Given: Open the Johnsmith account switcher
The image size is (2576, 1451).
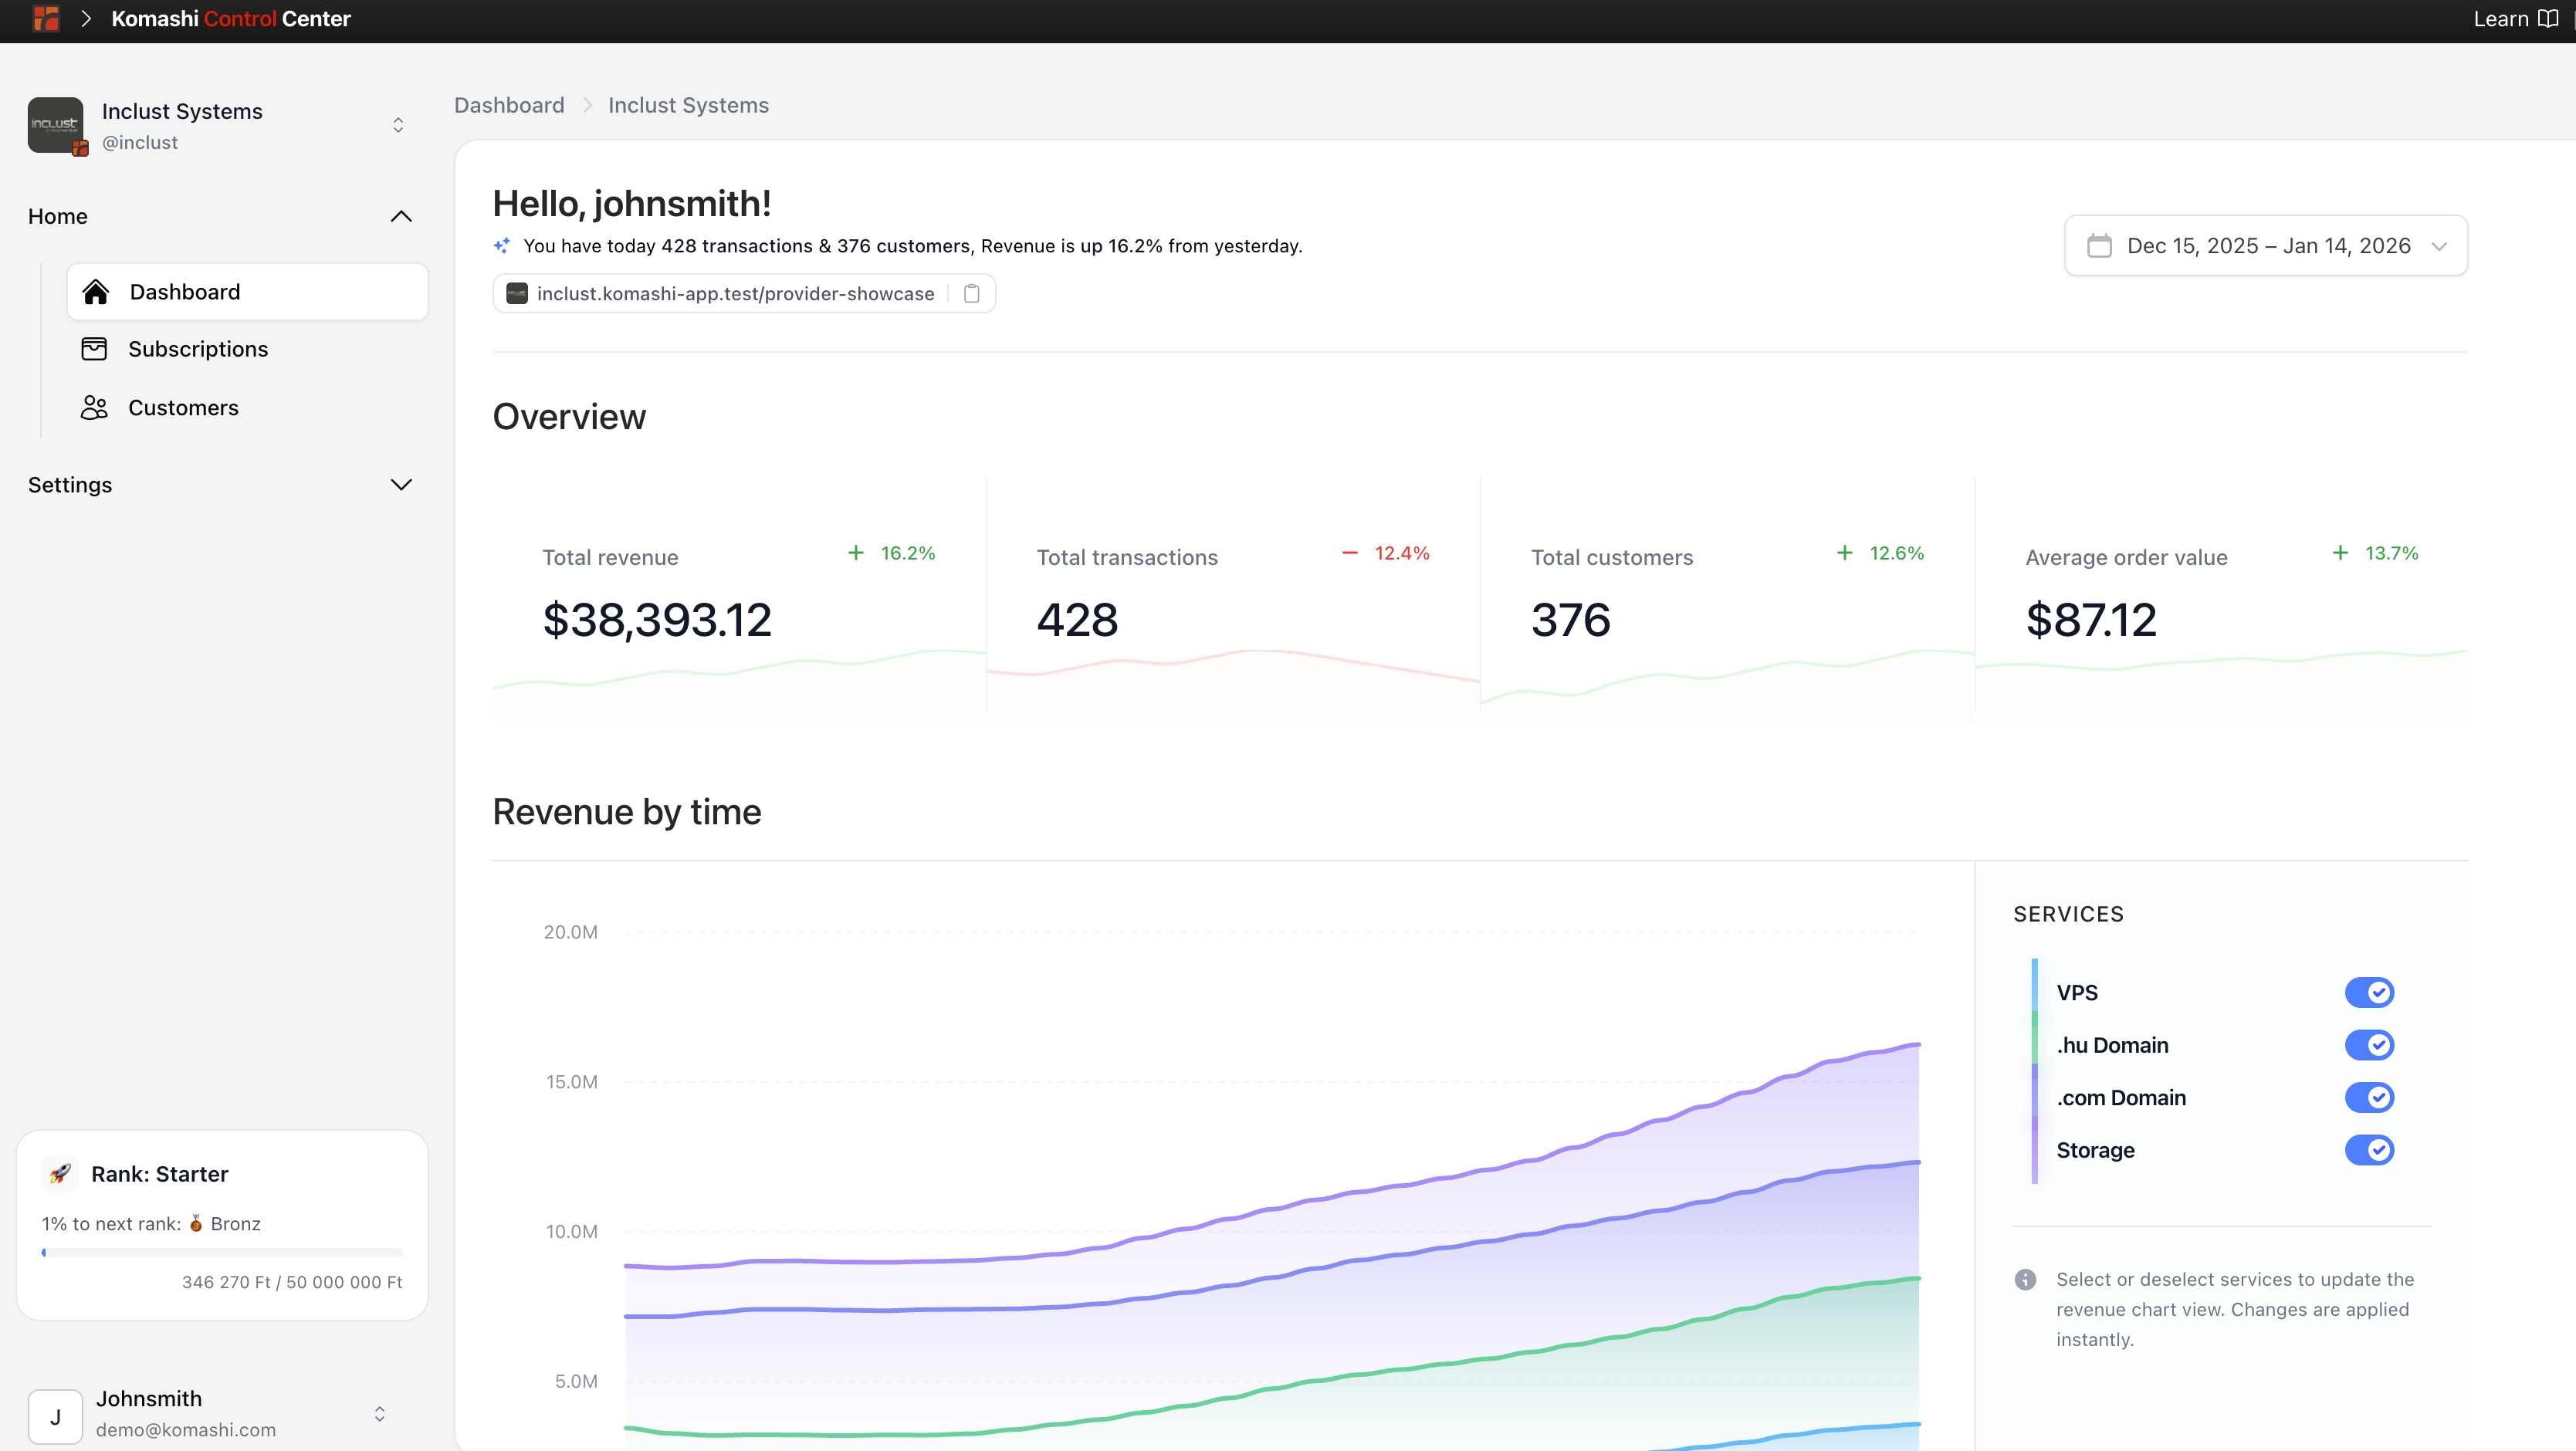Looking at the screenshot, I should pos(379,1415).
